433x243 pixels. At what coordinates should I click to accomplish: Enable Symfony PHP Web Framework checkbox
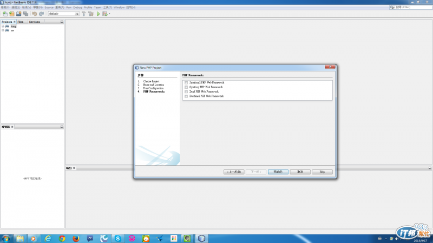pos(186,87)
